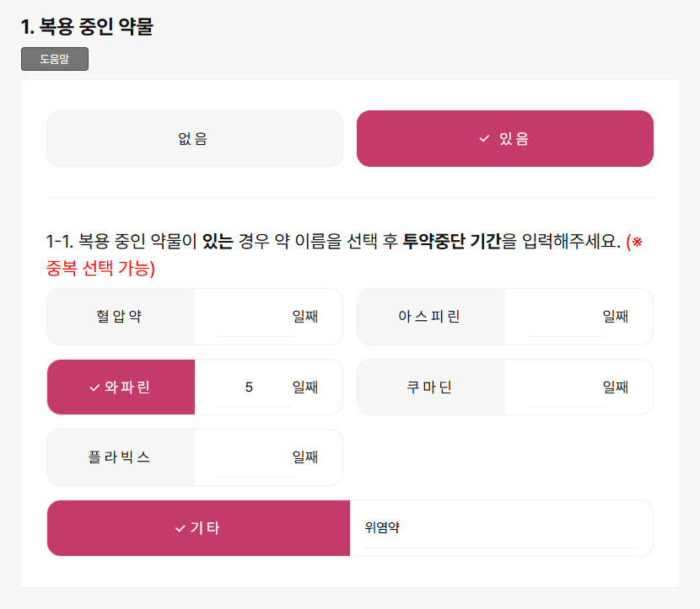Click the red 중복 선택 가능 note

[x=100, y=269]
